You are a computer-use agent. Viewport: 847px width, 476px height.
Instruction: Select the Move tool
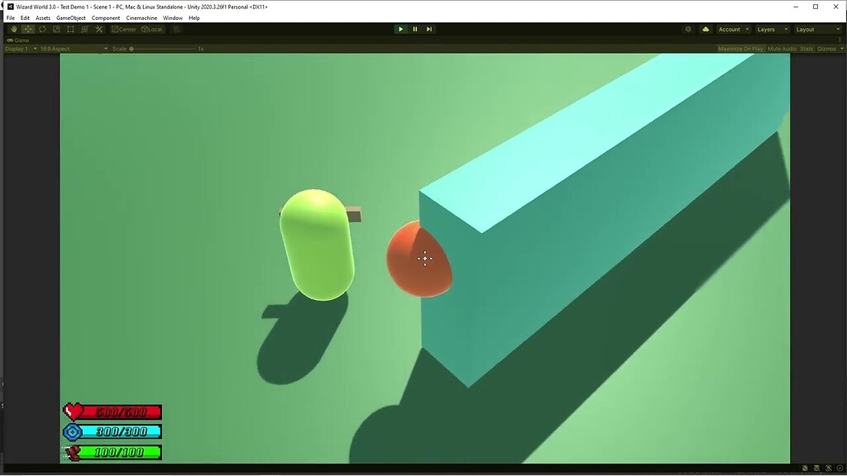click(x=27, y=29)
